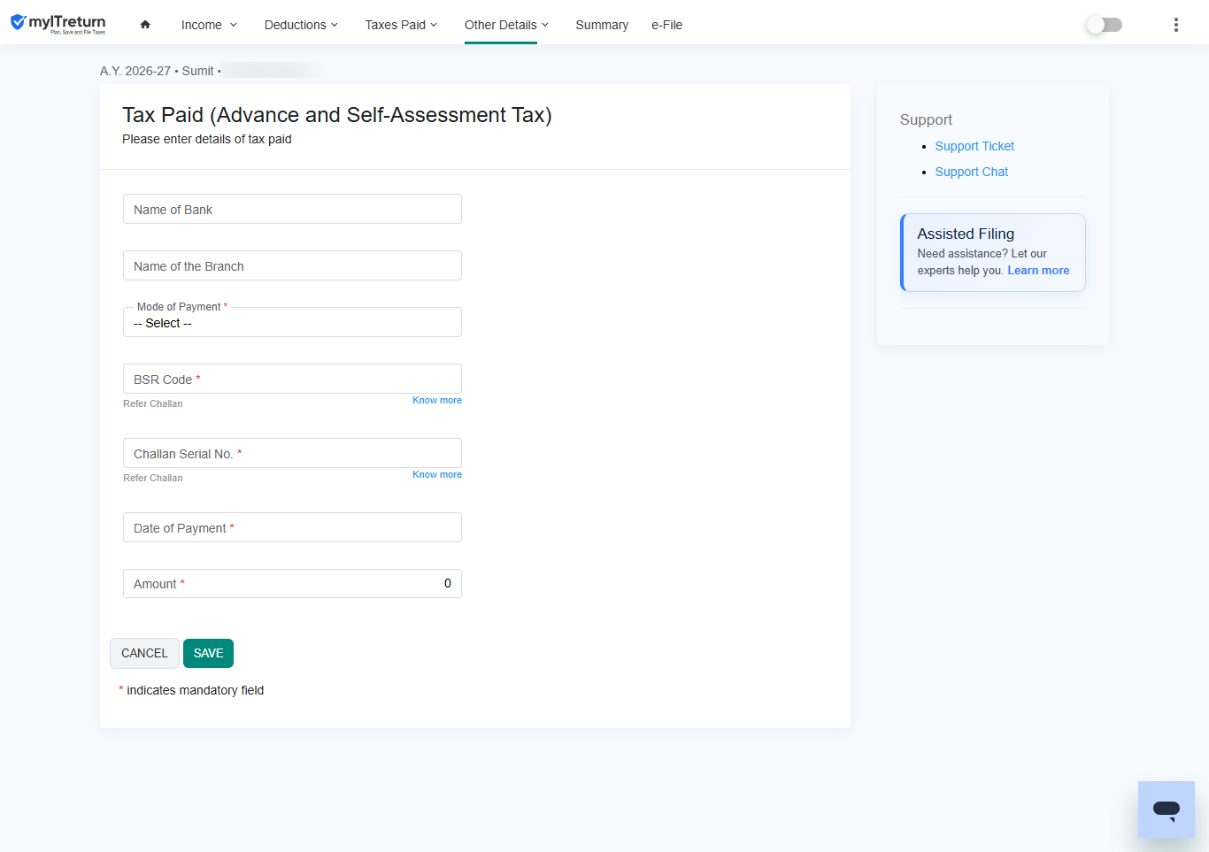
Task: Open the three-dot more options menu
Action: (x=1176, y=25)
